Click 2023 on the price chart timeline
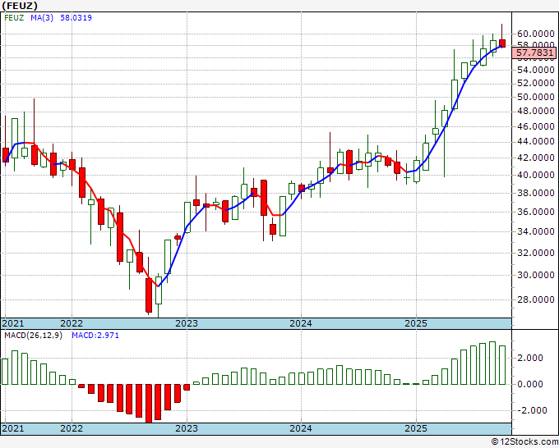Screen dimensions: 559x448 pos(187,323)
